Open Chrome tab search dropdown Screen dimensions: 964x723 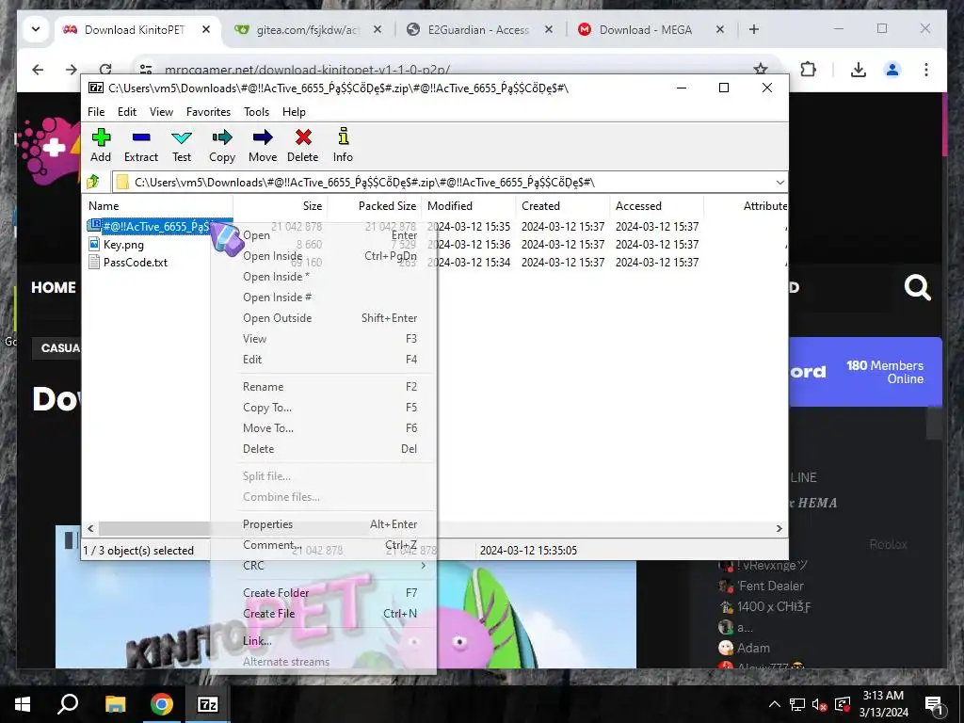click(36, 29)
